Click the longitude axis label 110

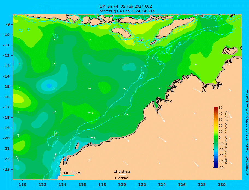22,185
